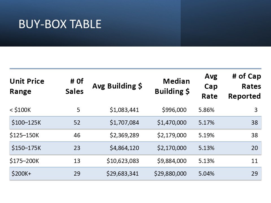Click the Median Building $ header

tap(172, 86)
